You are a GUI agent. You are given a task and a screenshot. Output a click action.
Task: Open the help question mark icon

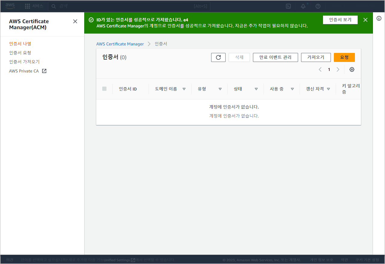pos(318,6)
